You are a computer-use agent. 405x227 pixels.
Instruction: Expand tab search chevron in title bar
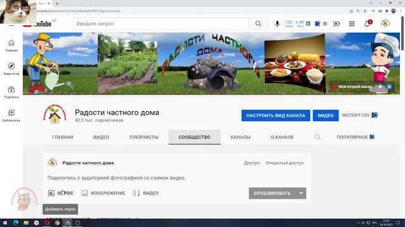tap(371, 3)
